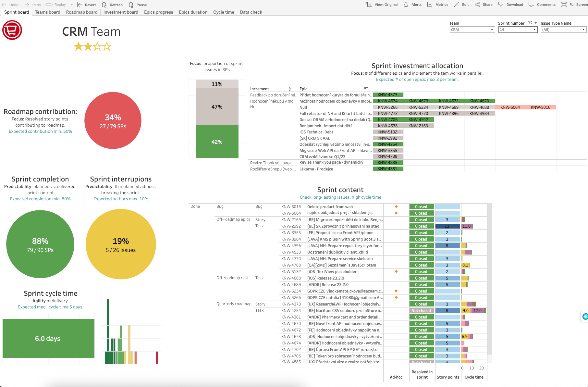Click the Replay icon
Image resolution: width=588 pixels, height=387 pixels.
pyautogui.click(x=49, y=5)
